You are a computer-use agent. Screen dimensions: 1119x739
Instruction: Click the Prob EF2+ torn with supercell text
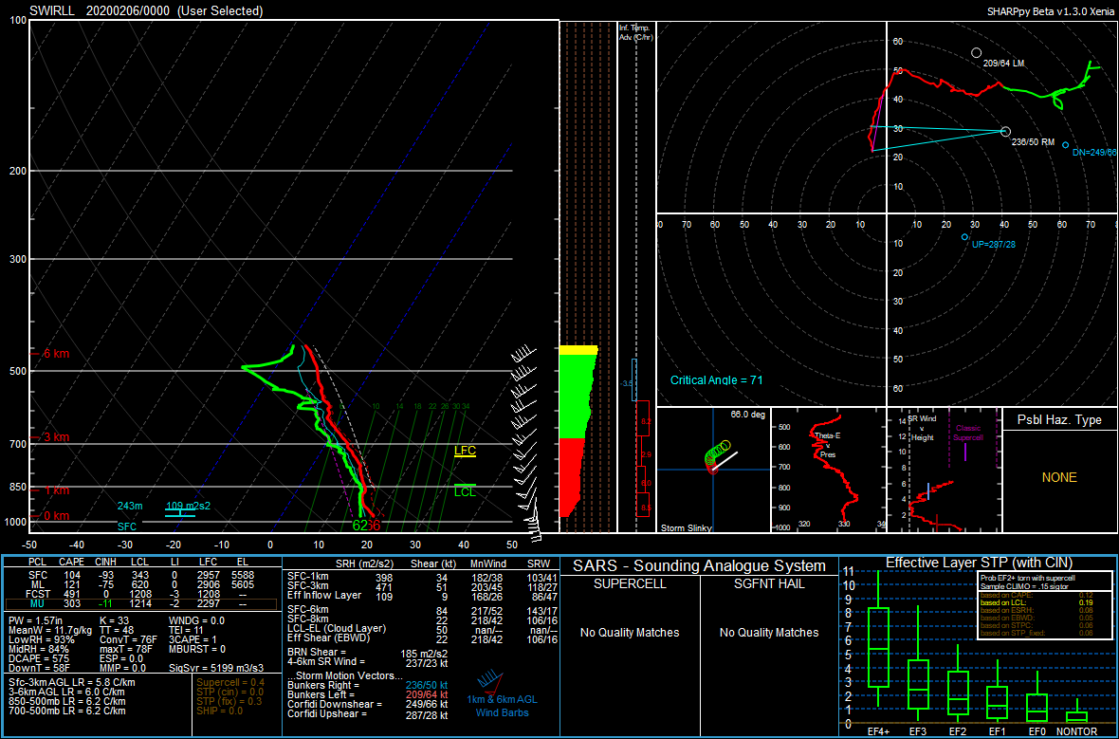coord(1028,579)
